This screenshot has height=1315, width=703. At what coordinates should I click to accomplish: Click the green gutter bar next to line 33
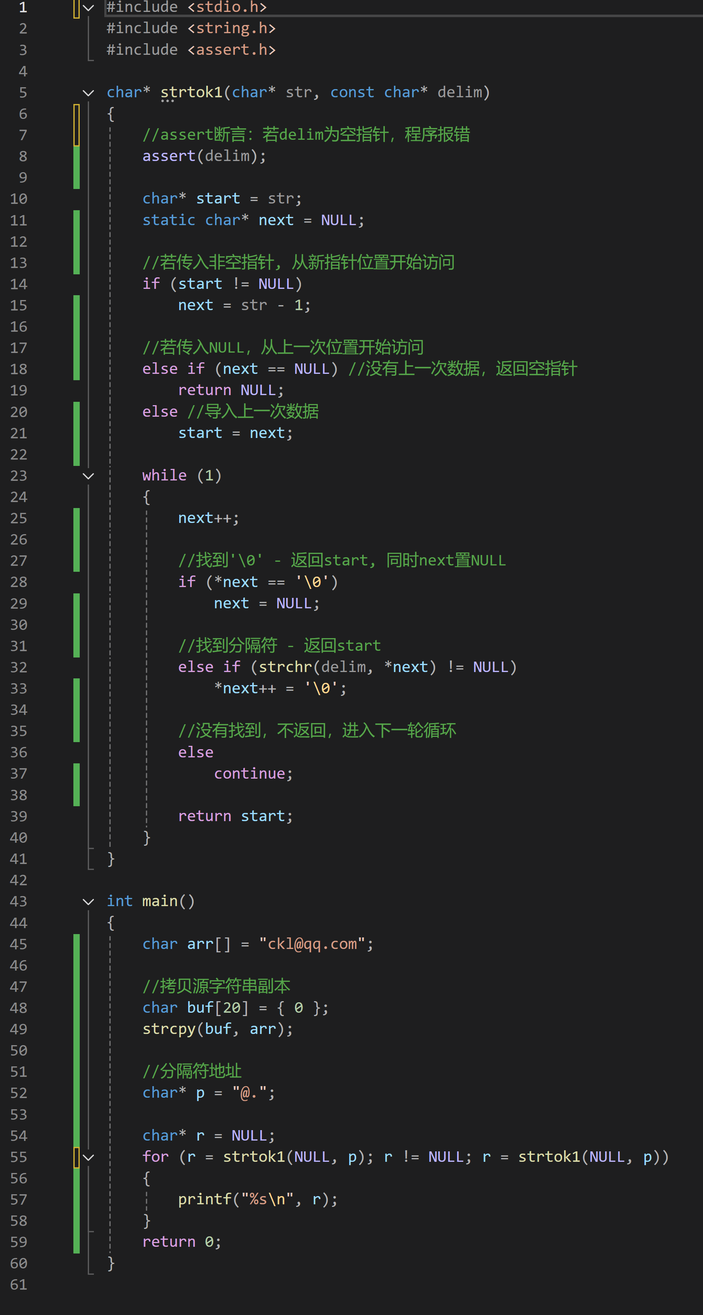76,688
